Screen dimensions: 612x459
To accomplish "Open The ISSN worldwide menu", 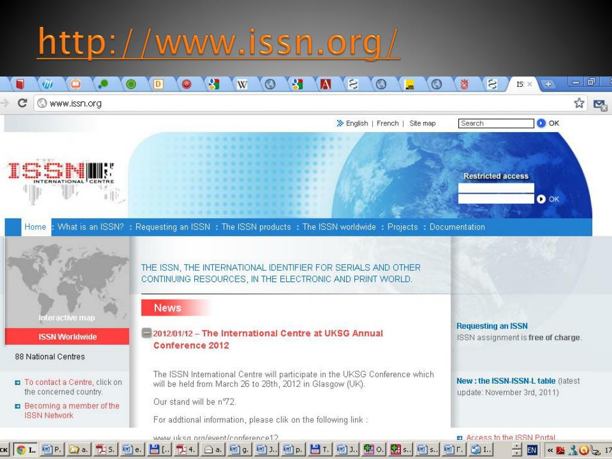I will (339, 227).
